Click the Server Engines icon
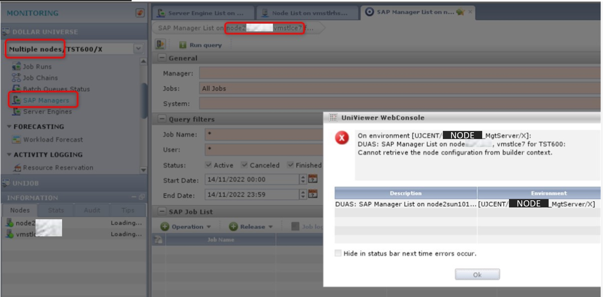The height and width of the screenshot is (297, 606). coord(17,111)
